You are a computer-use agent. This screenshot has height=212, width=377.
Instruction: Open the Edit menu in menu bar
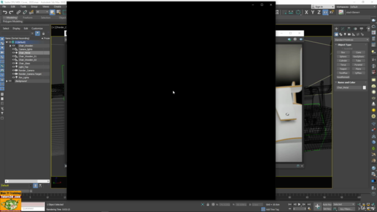[13, 6]
